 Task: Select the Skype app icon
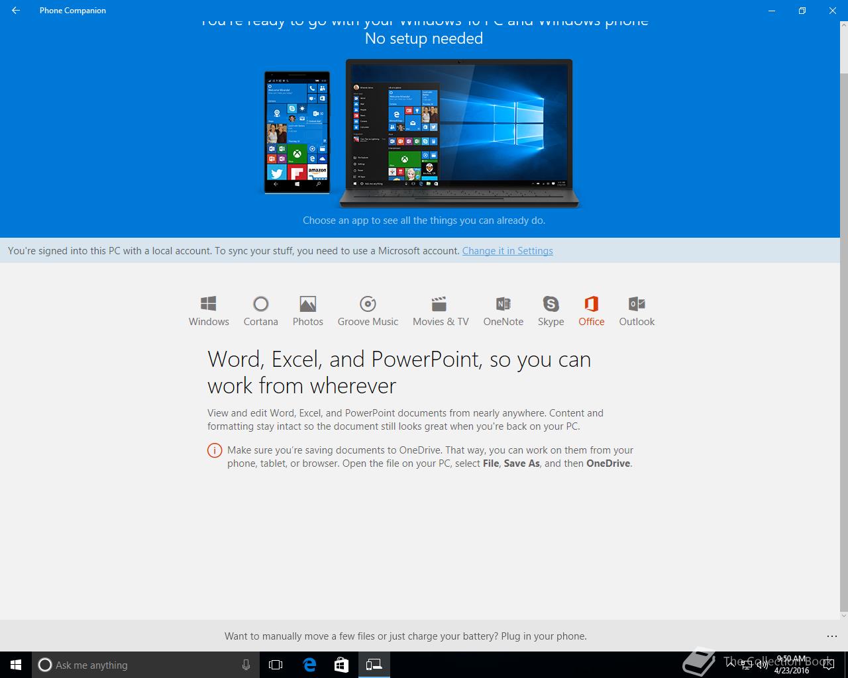(551, 311)
